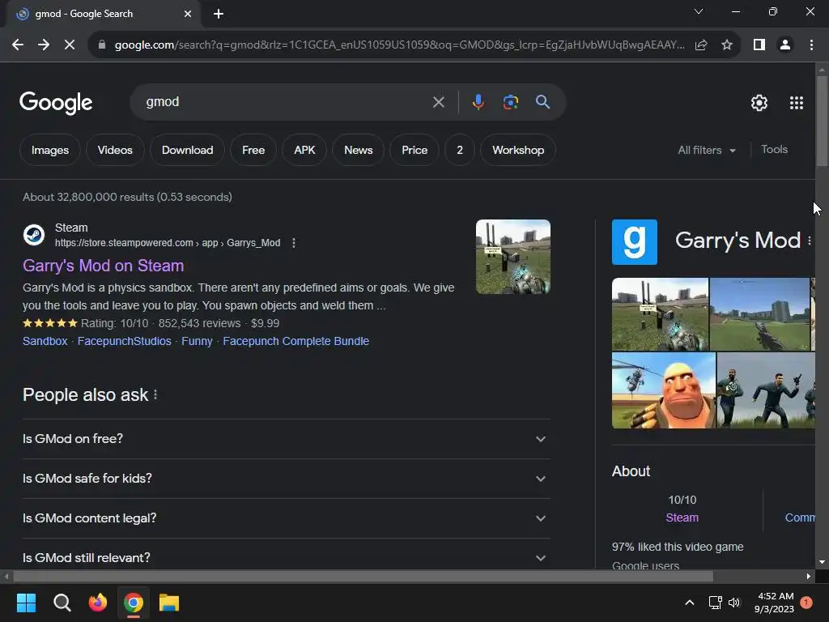Click the horizontal scrollbar thumb
This screenshot has width=829, height=622.
tap(363, 577)
